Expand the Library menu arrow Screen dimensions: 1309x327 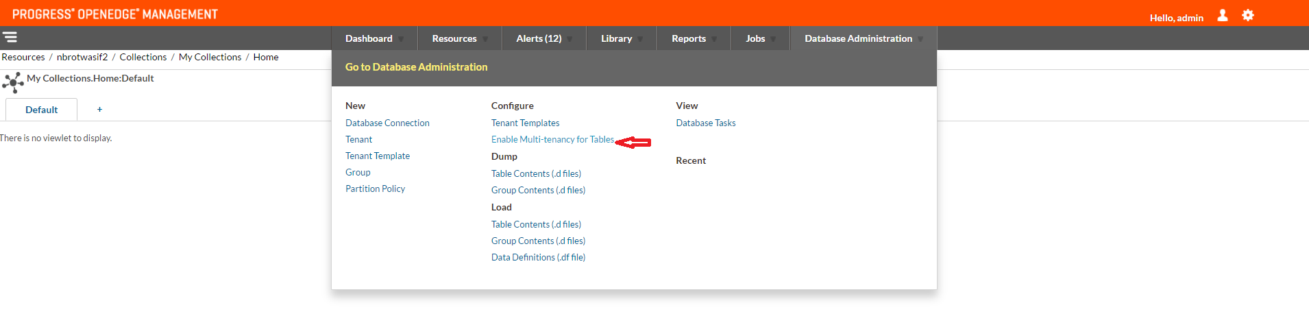coord(640,39)
